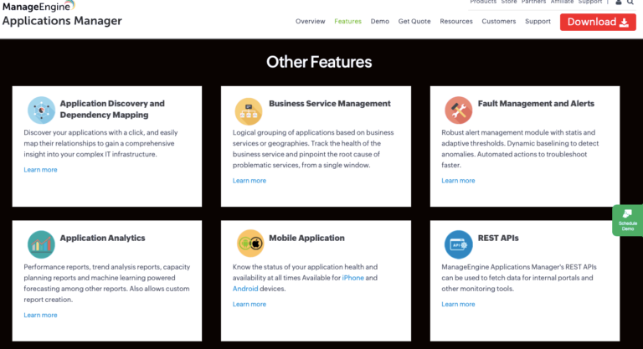The width and height of the screenshot is (643, 349).
Task: Open search with the magnifier icon
Action: pos(630,2)
